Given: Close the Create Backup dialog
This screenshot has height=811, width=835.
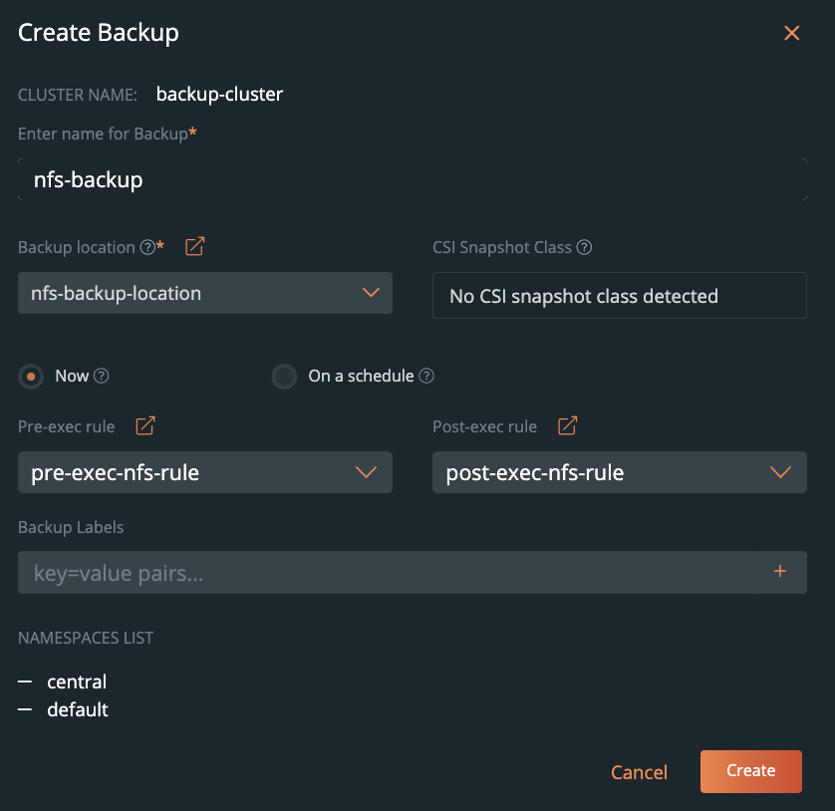Looking at the screenshot, I should tap(792, 33).
